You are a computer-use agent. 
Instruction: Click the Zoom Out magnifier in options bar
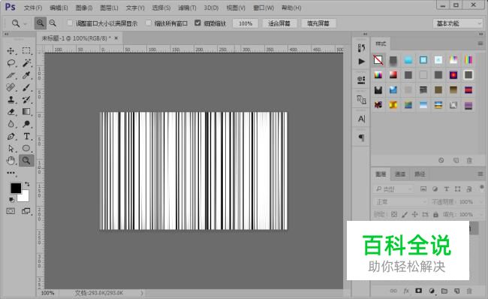tap(53, 23)
